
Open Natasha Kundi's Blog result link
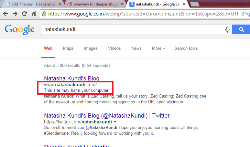(71, 79)
